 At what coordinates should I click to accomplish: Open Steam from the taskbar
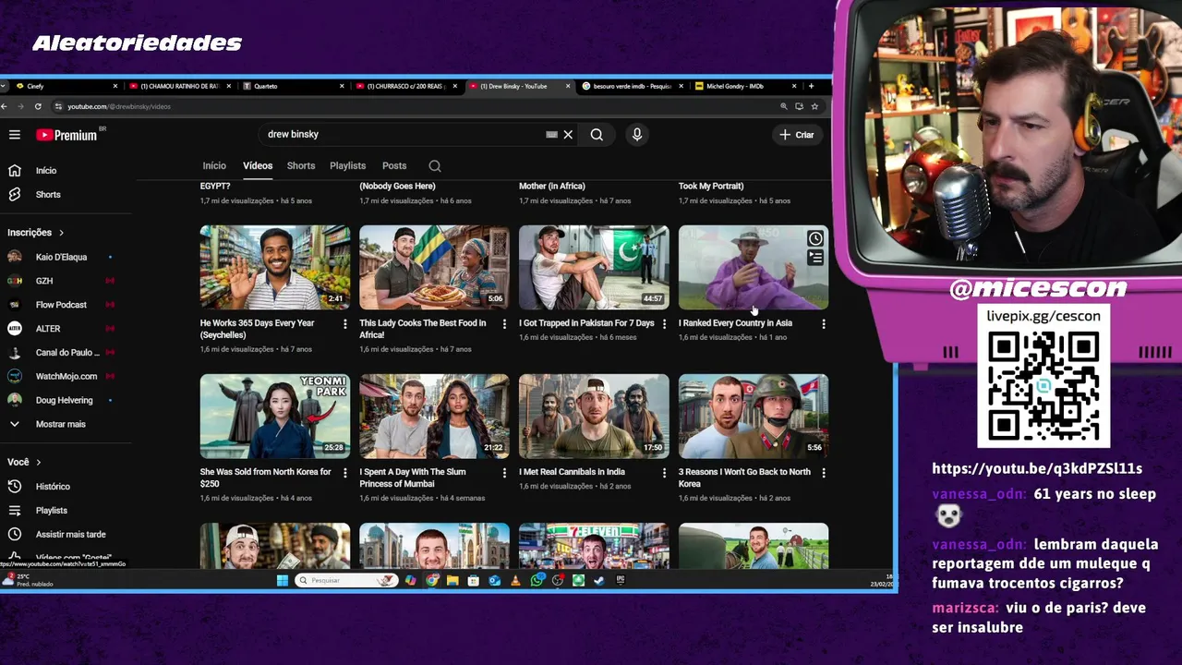coord(599,580)
